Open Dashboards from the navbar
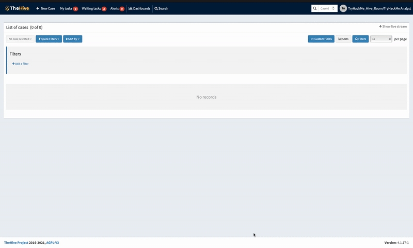Viewport: 413px width, 248px height. [x=139, y=8]
